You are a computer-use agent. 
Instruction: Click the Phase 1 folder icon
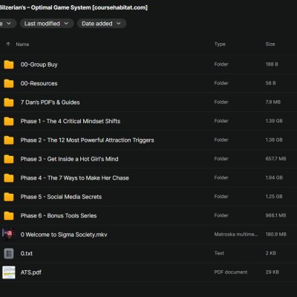point(9,121)
